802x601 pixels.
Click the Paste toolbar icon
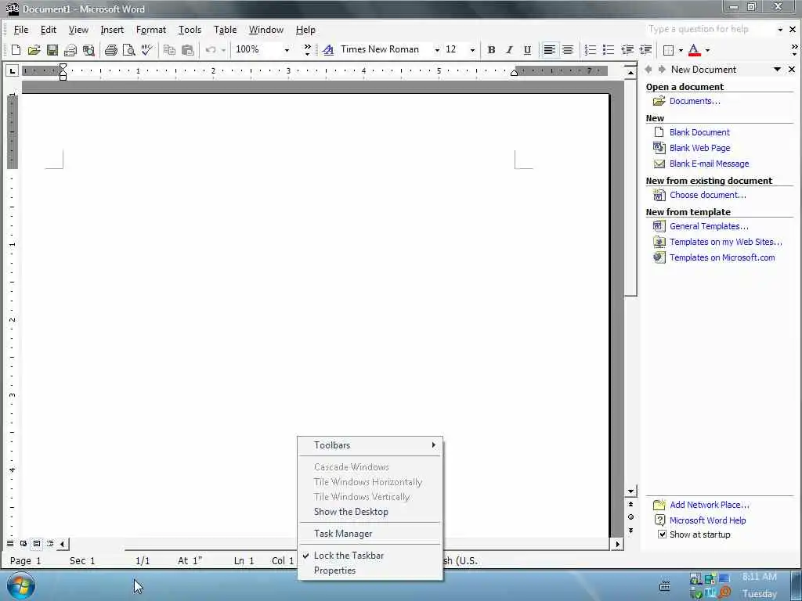point(188,49)
